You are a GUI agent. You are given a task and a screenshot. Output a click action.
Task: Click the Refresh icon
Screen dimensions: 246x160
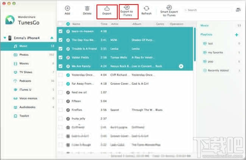pos(146,8)
